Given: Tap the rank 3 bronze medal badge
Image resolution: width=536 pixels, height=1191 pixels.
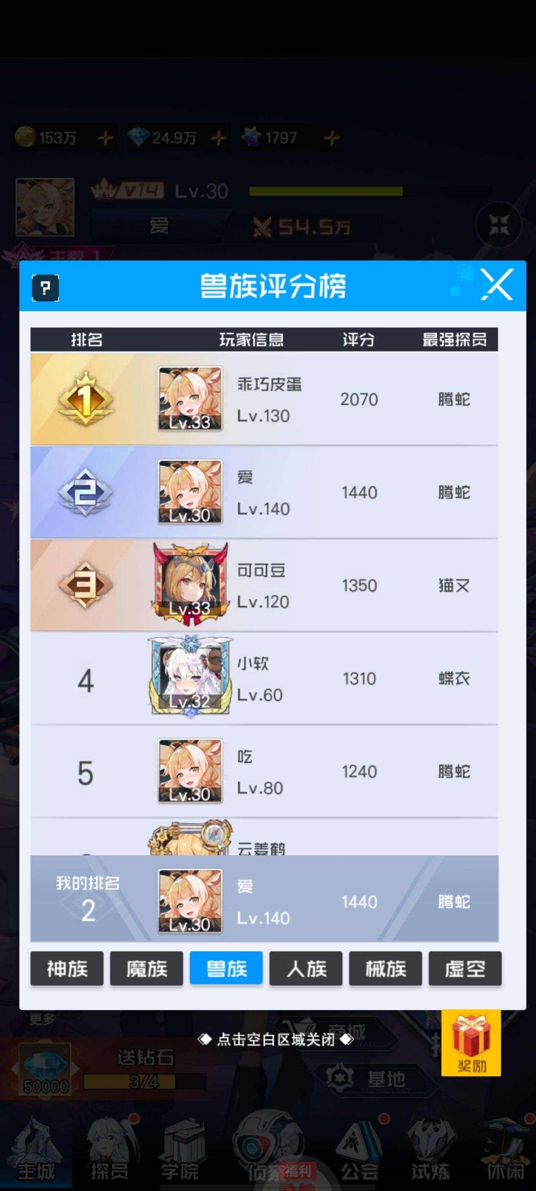Looking at the screenshot, I should coord(86,585).
